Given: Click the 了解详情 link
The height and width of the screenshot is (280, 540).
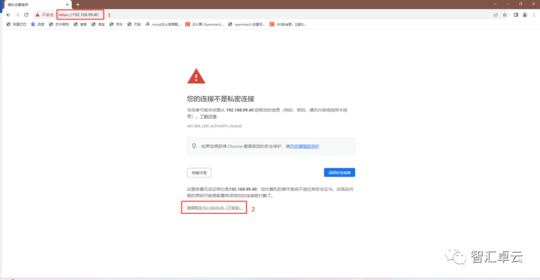Looking at the screenshot, I should coord(208,116).
